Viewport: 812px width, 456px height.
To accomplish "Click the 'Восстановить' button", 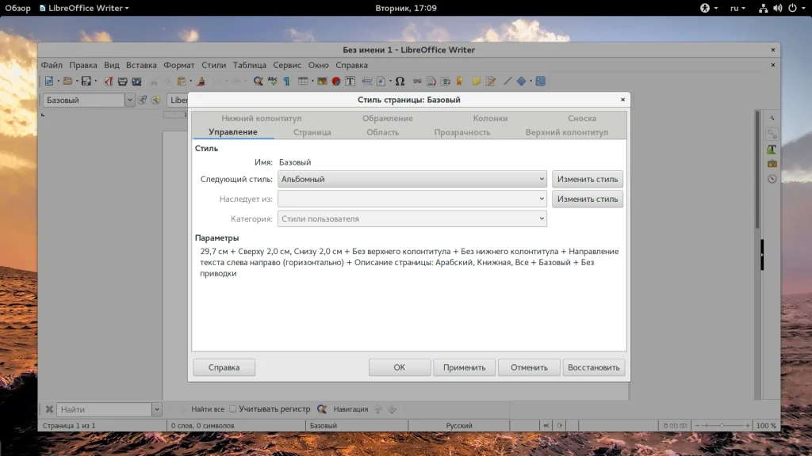I will (594, 367).
